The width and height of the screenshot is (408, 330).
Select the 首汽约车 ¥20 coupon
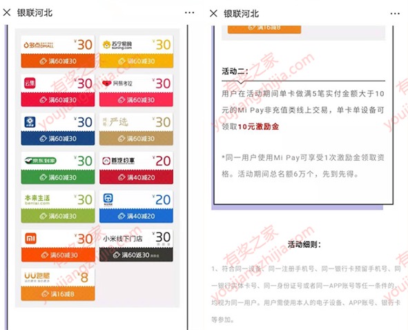coord(136,168)
